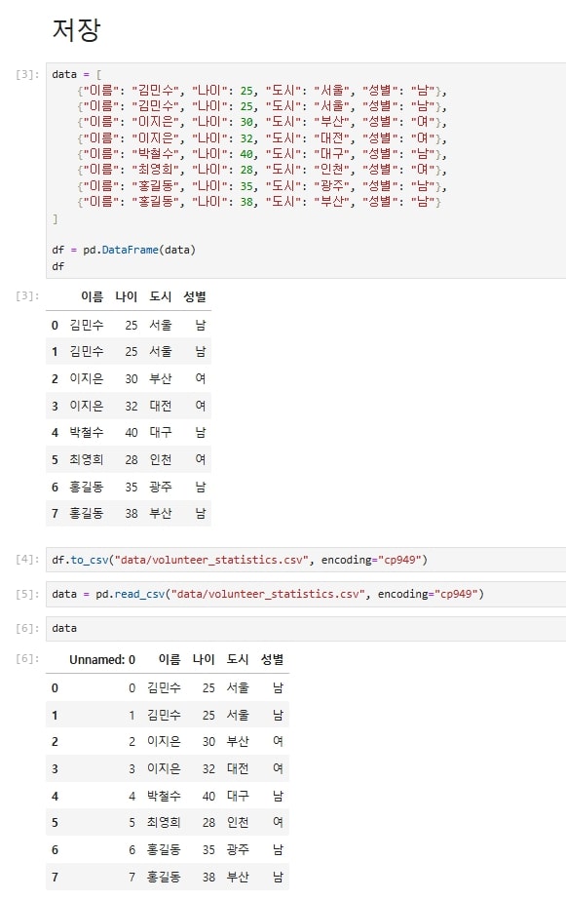Click age "32" cell in Out[6] table
This screenshot has width=566, height=899.
point(208,769)
